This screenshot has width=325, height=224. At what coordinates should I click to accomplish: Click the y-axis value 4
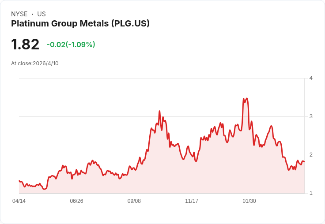311,78
